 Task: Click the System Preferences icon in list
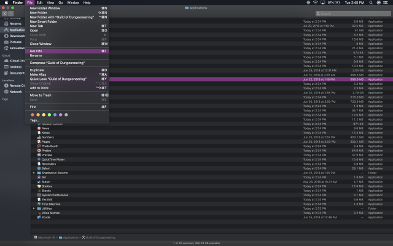tap(39, 195)
